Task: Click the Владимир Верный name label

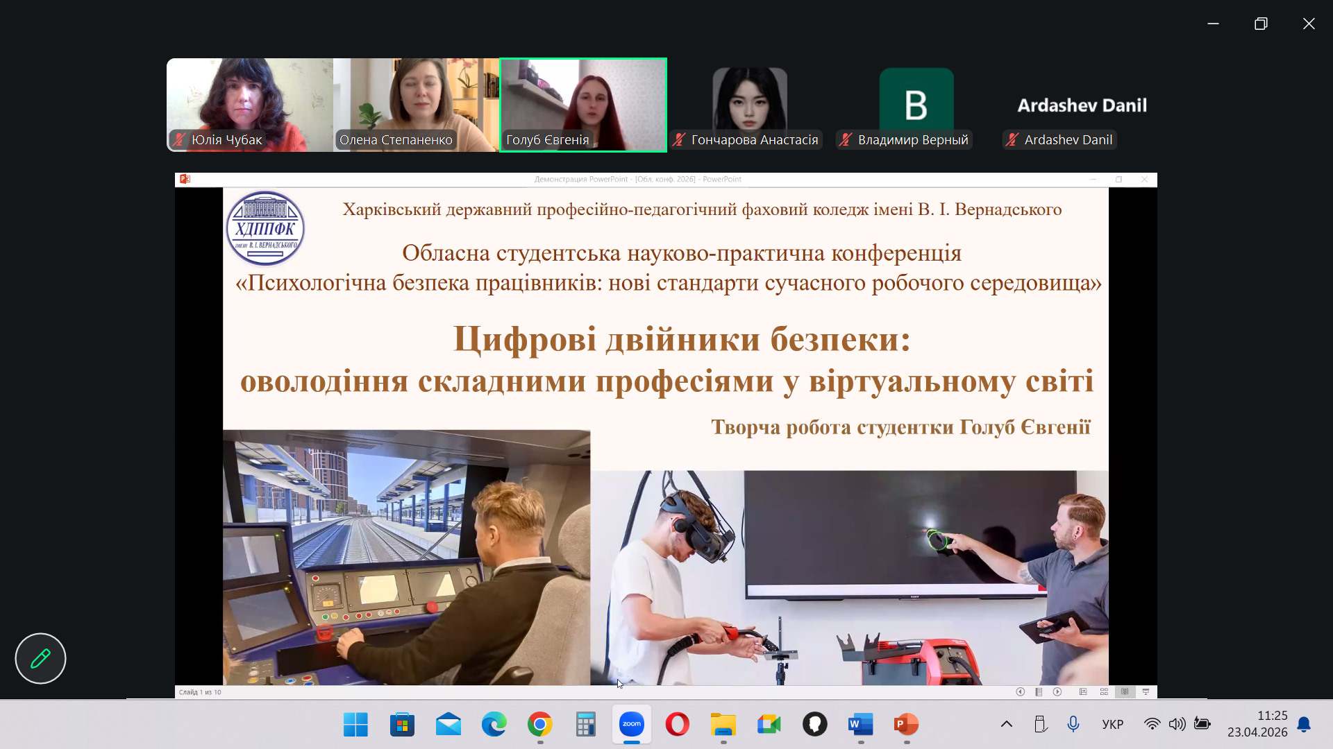Action: click(912, 139)
